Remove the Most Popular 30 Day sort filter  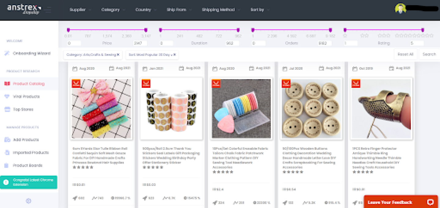coord(174,55)
